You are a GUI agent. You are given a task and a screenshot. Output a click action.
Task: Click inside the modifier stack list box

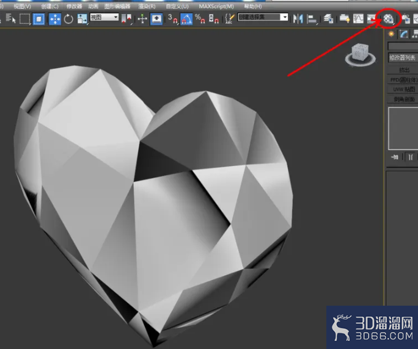(403, 129)
